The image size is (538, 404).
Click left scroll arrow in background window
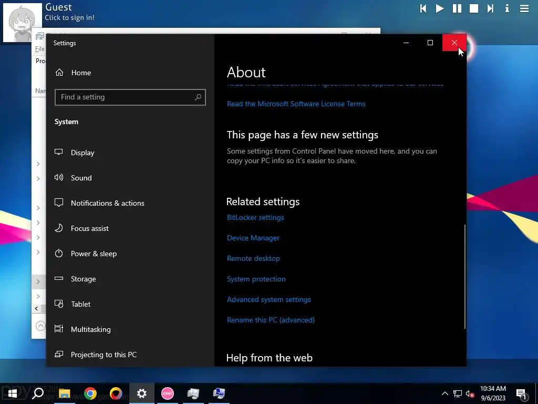(36, 308)
